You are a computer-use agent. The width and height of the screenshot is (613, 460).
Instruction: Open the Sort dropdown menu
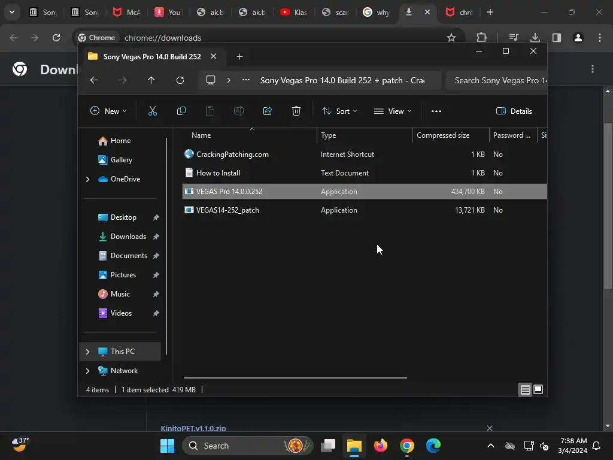pos(339,111)
